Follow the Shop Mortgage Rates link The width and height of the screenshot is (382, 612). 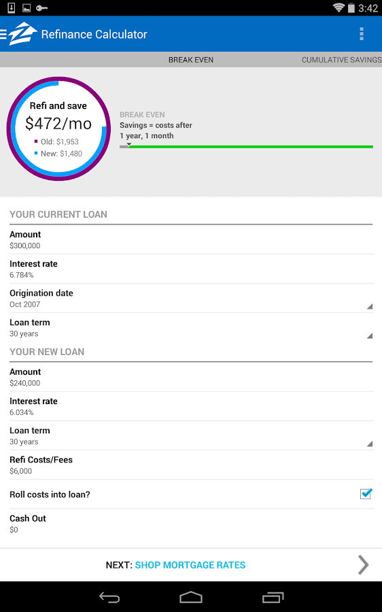pos(190,565)
